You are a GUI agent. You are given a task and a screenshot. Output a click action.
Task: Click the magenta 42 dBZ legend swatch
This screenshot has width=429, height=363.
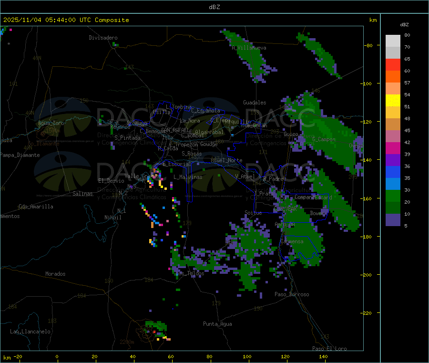[393, 148]
